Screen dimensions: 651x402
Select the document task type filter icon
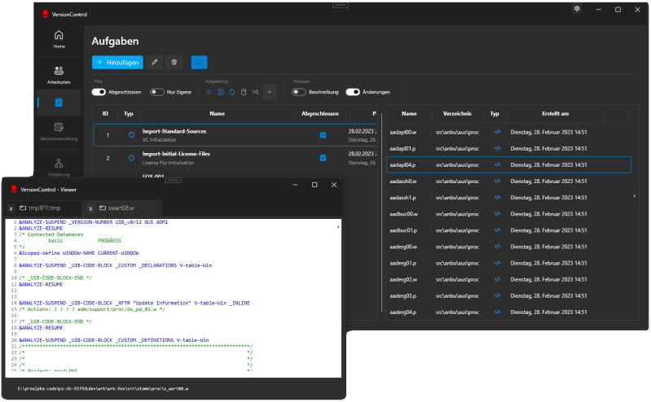click(221, 92)
